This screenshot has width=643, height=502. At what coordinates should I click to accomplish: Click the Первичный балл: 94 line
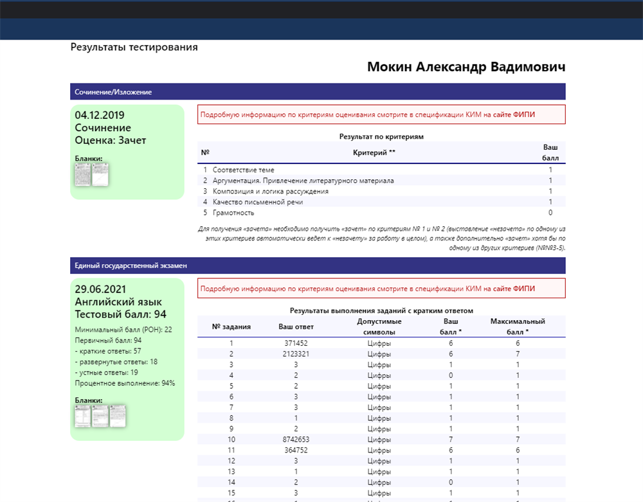pos(108,340)
